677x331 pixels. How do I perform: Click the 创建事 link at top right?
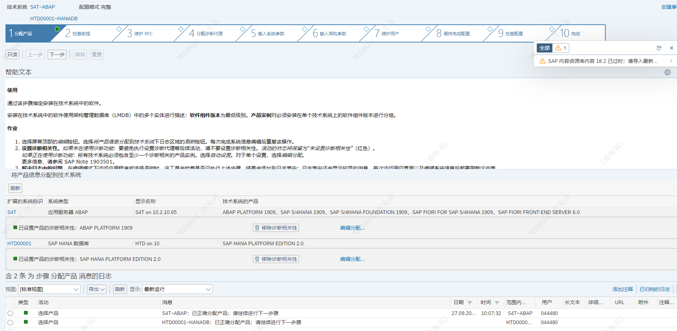click(669, 7)
